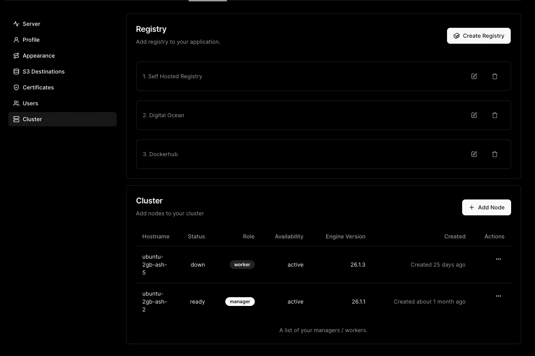Click the Certificates shield icon

point(16,87)
